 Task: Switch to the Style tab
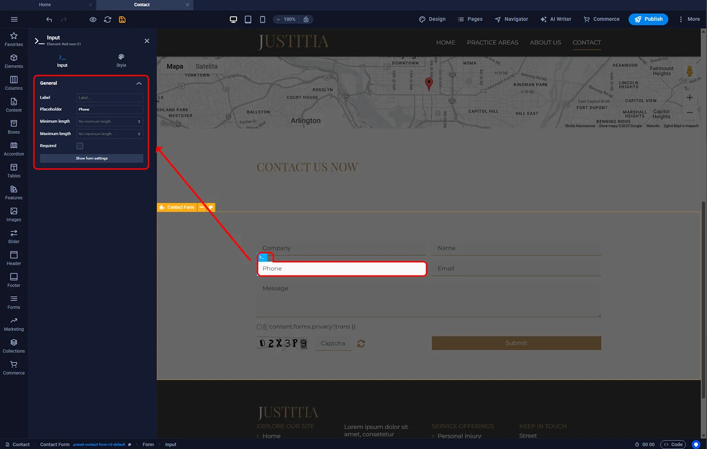click(121, 60)
